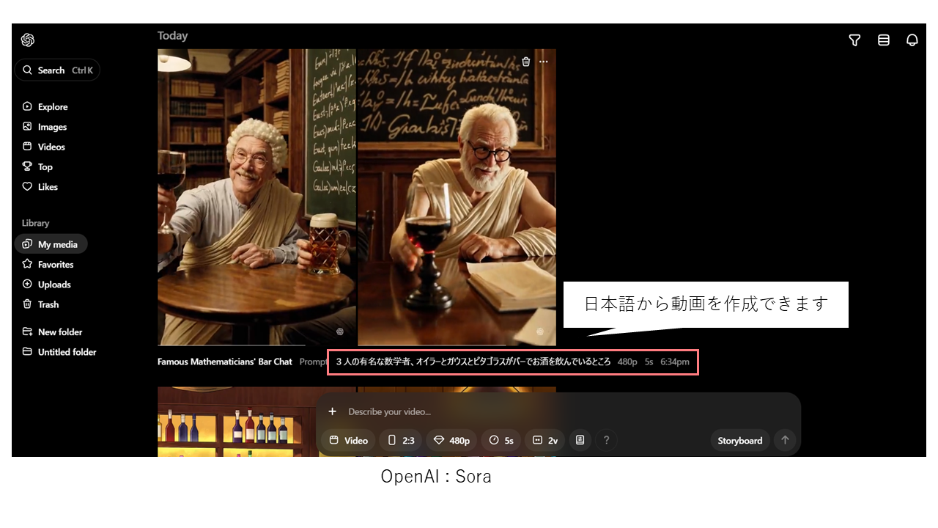Open the notifications bell
This screenshot has height=528, width=938.
point(912,40)
